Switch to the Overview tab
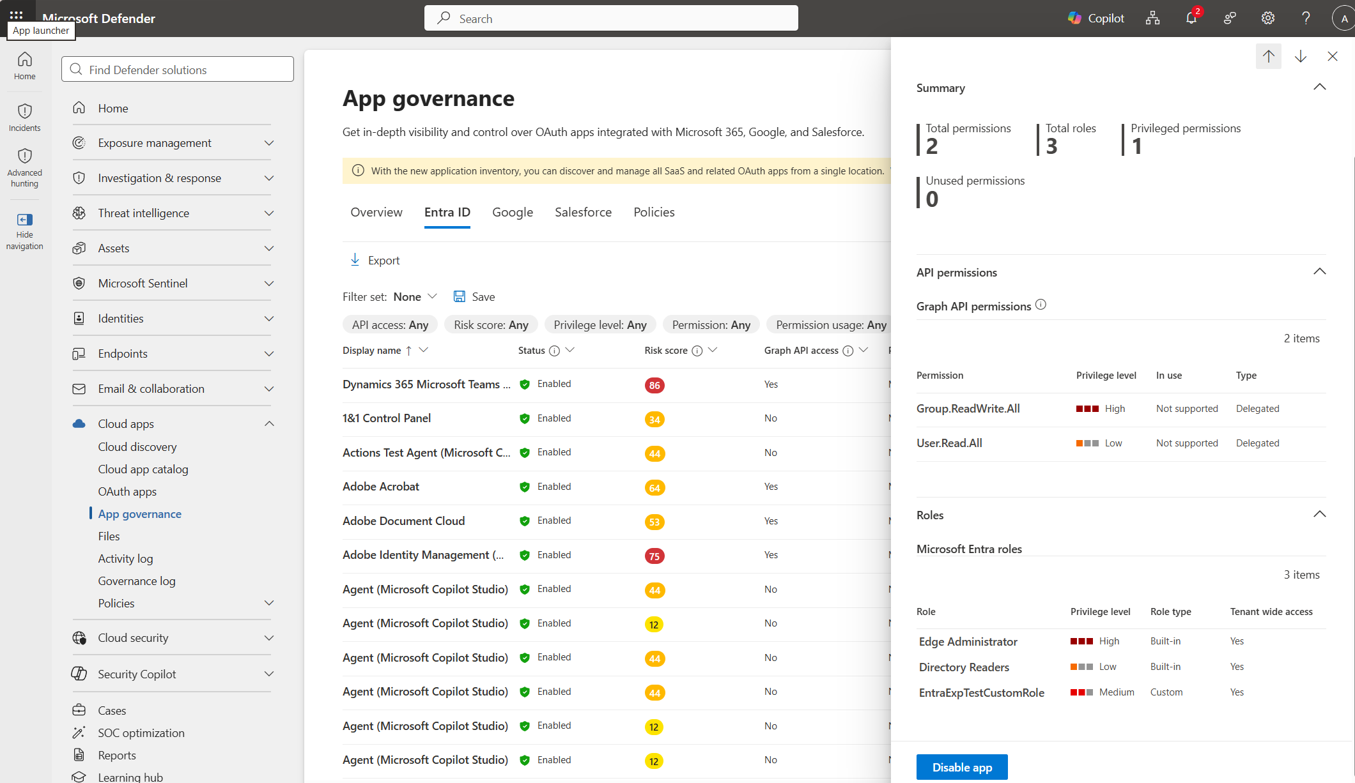1355x783 pixels. pyautogui.click(x=376, y=212)
